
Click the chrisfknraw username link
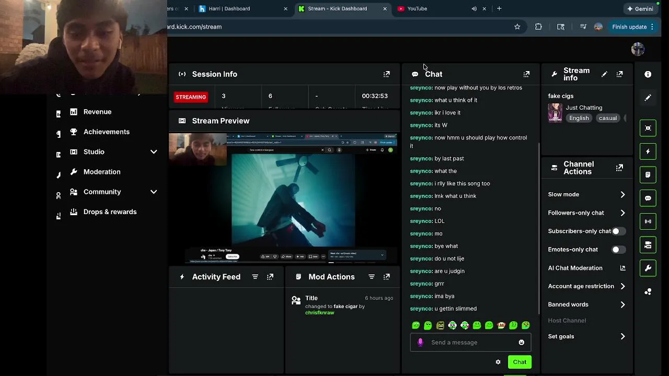pyautogui.click(x=320, y=313)
